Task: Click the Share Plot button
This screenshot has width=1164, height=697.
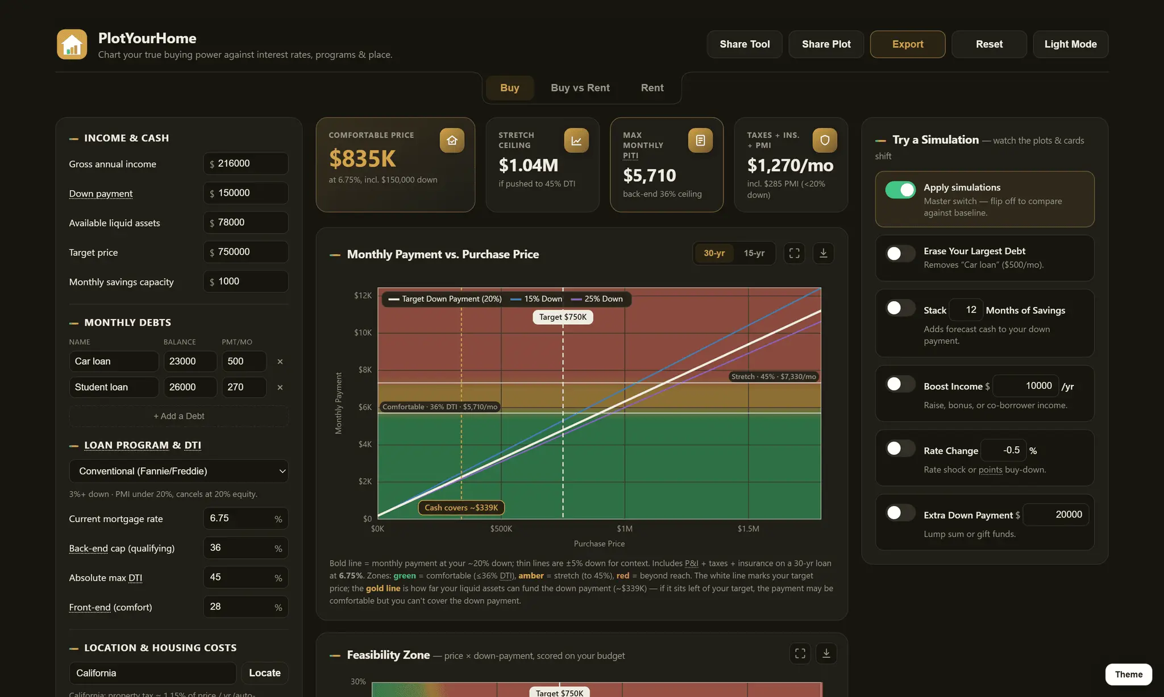Action: pyautogui.click(x=826, y=44)
